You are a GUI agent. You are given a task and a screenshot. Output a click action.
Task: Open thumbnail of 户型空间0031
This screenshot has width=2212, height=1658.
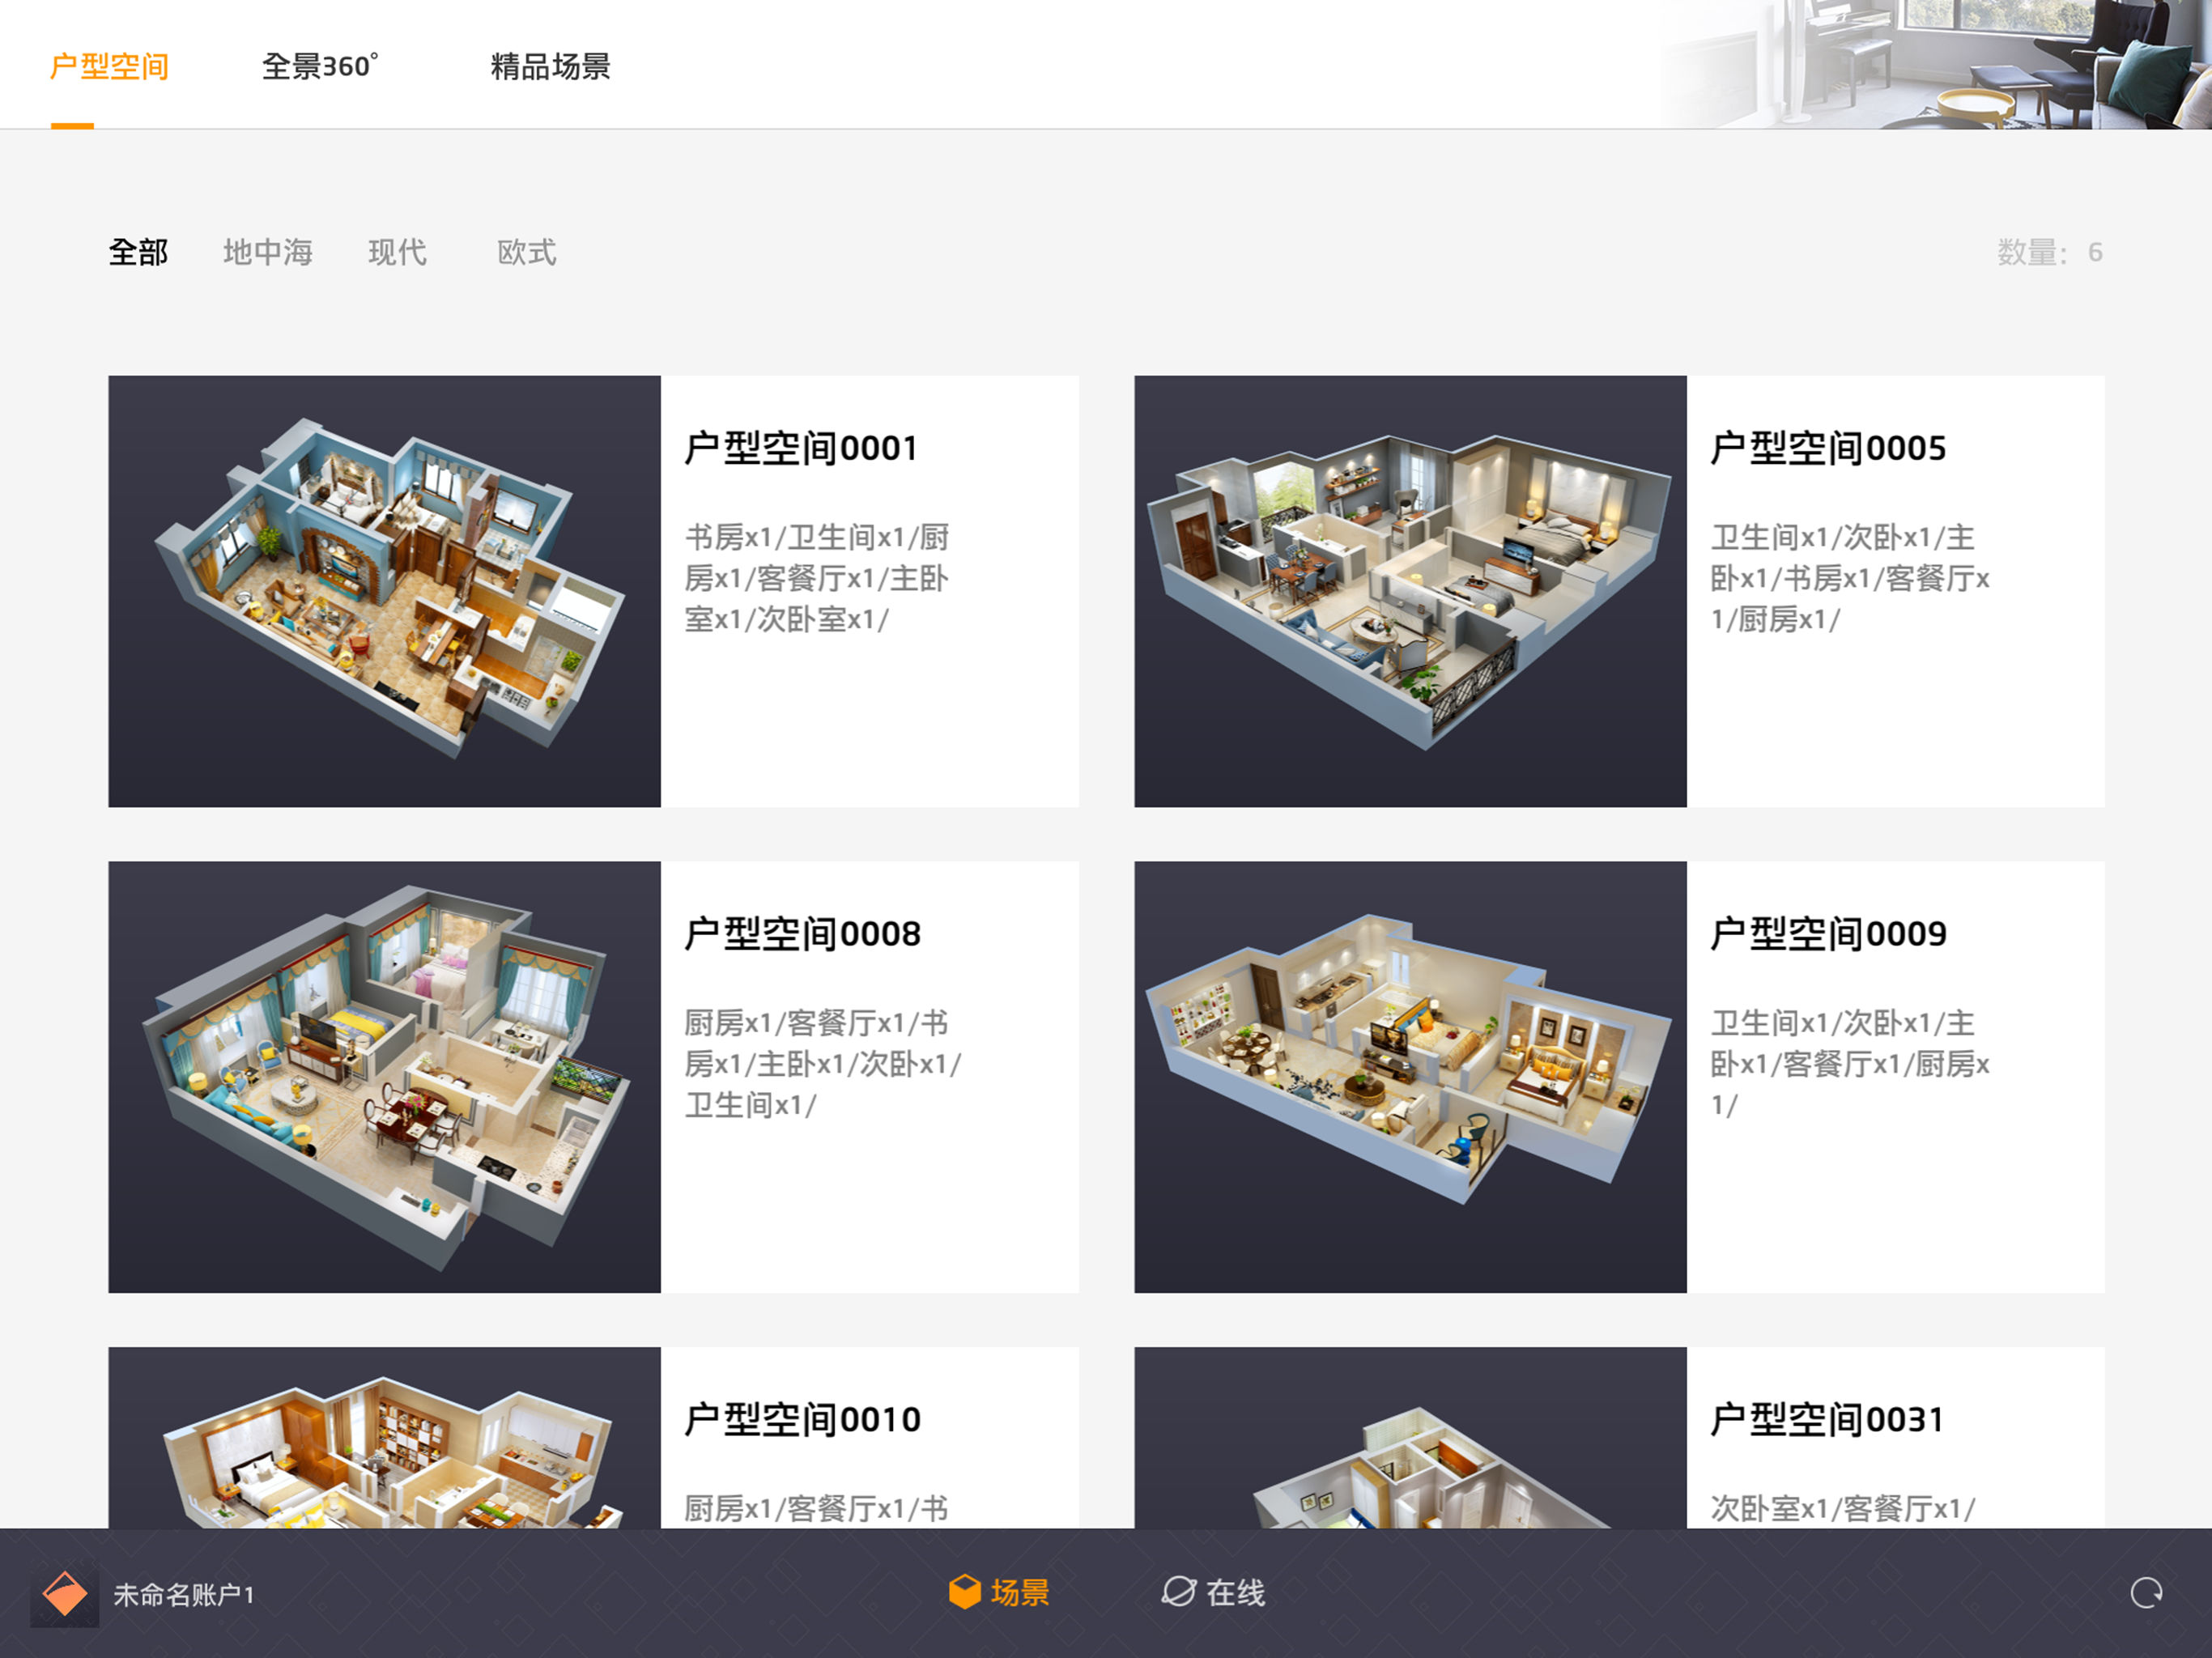(1410, 1437)
